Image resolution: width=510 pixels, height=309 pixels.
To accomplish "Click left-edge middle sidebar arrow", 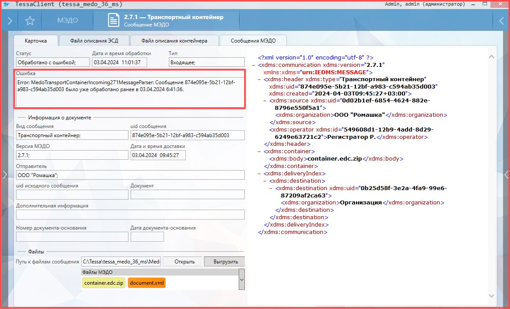I will [x=4, y=174].
